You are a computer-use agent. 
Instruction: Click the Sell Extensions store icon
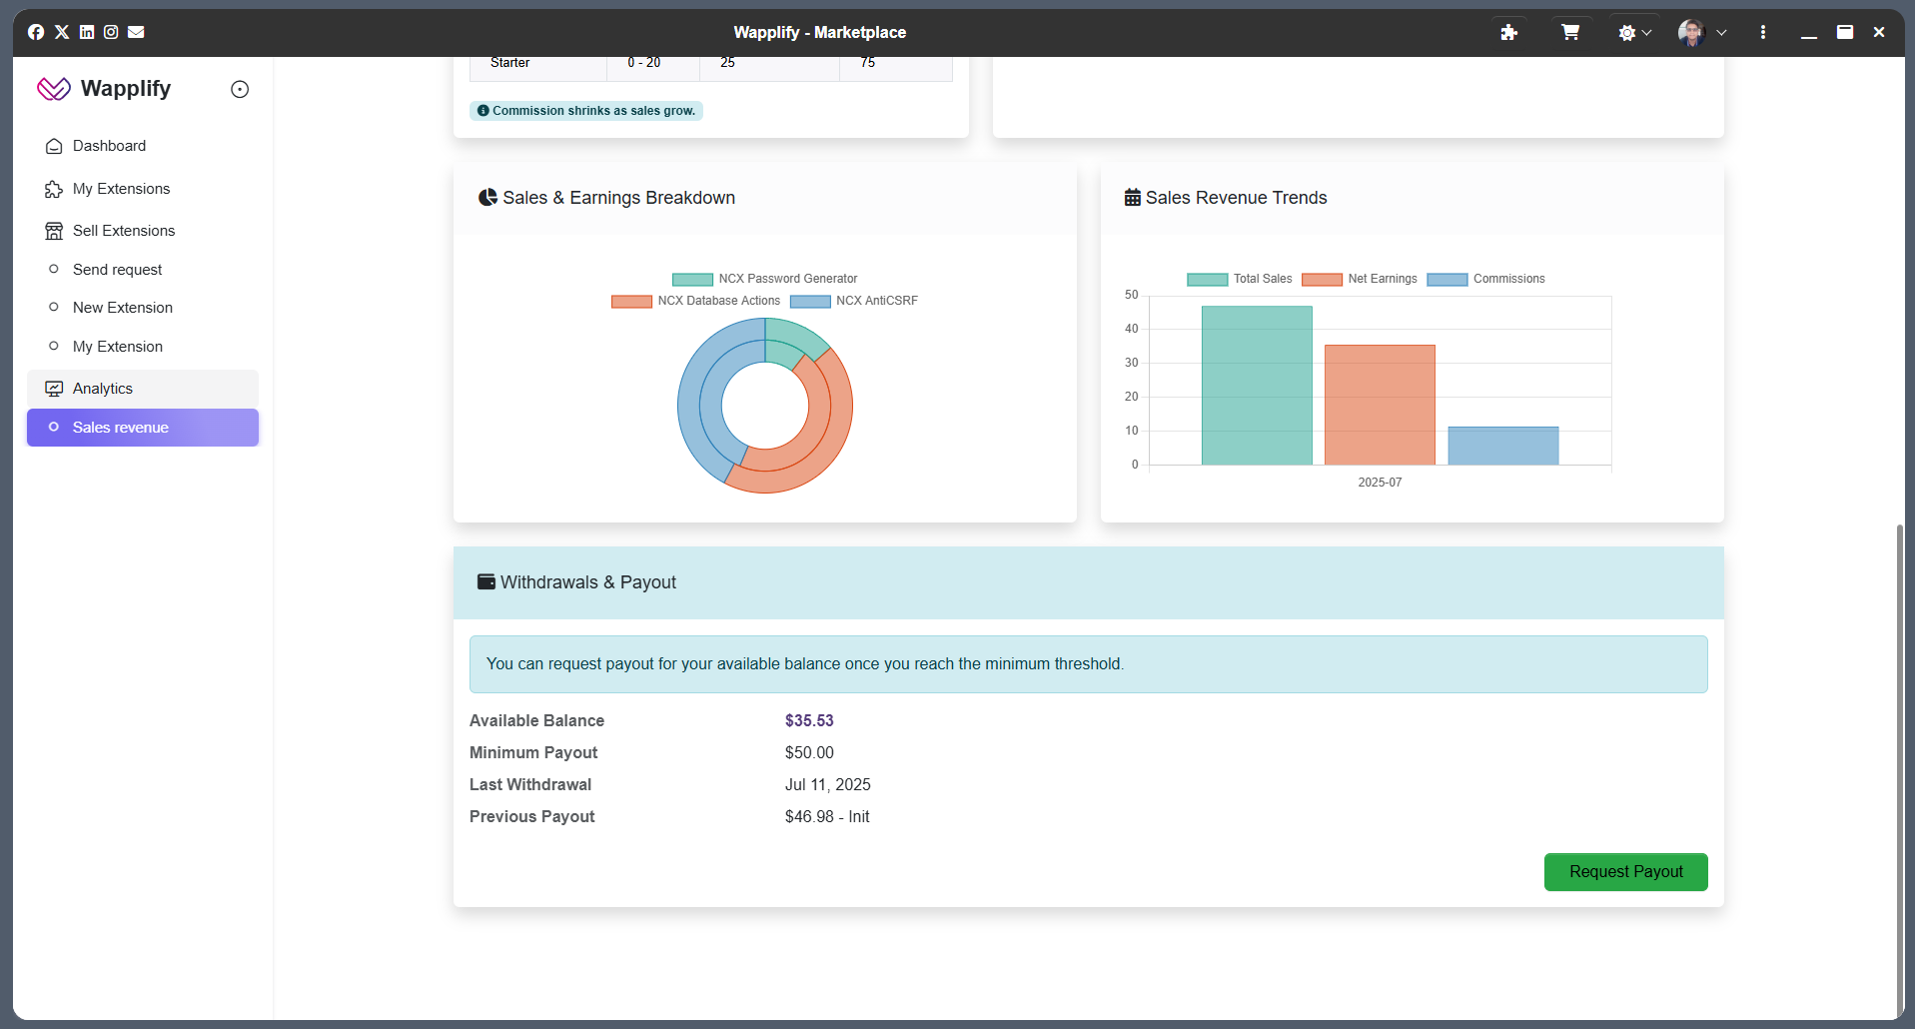[x=54, y=231]
